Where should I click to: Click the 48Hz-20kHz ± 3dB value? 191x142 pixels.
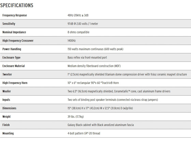click(78, 15)
